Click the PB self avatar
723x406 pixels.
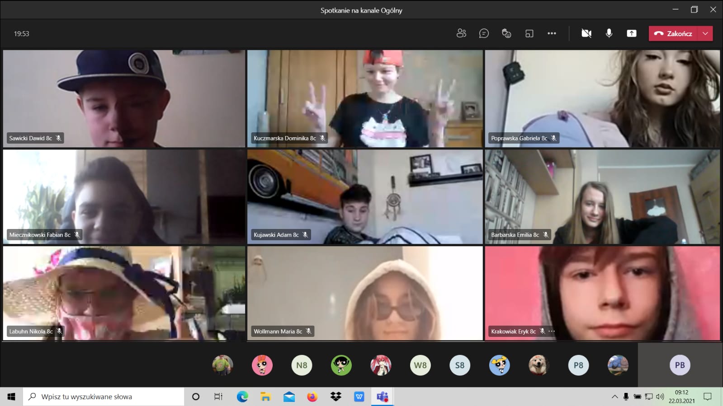point(680,365)
